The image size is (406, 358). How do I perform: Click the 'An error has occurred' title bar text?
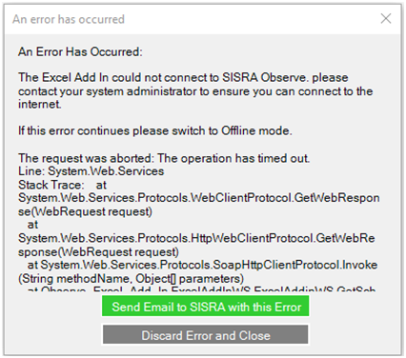pos(69,19)
